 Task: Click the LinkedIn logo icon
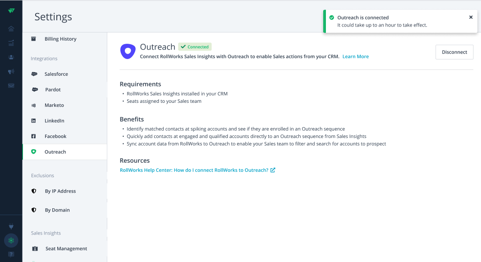point(34,120)
